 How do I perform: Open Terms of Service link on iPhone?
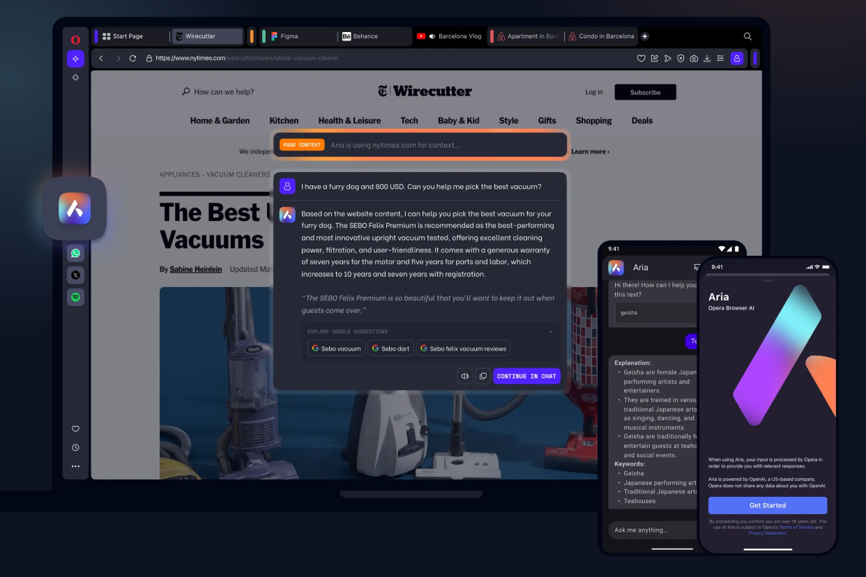[x=796, y=528]
